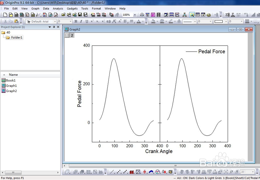This screenshot has width=260, height=180.
Task: Open the Graph menu
Action: [x=35, y=9]
